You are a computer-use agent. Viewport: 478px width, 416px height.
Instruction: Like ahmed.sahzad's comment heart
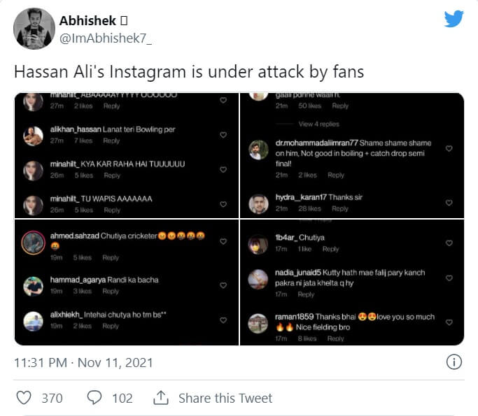[x=223, y=241]
